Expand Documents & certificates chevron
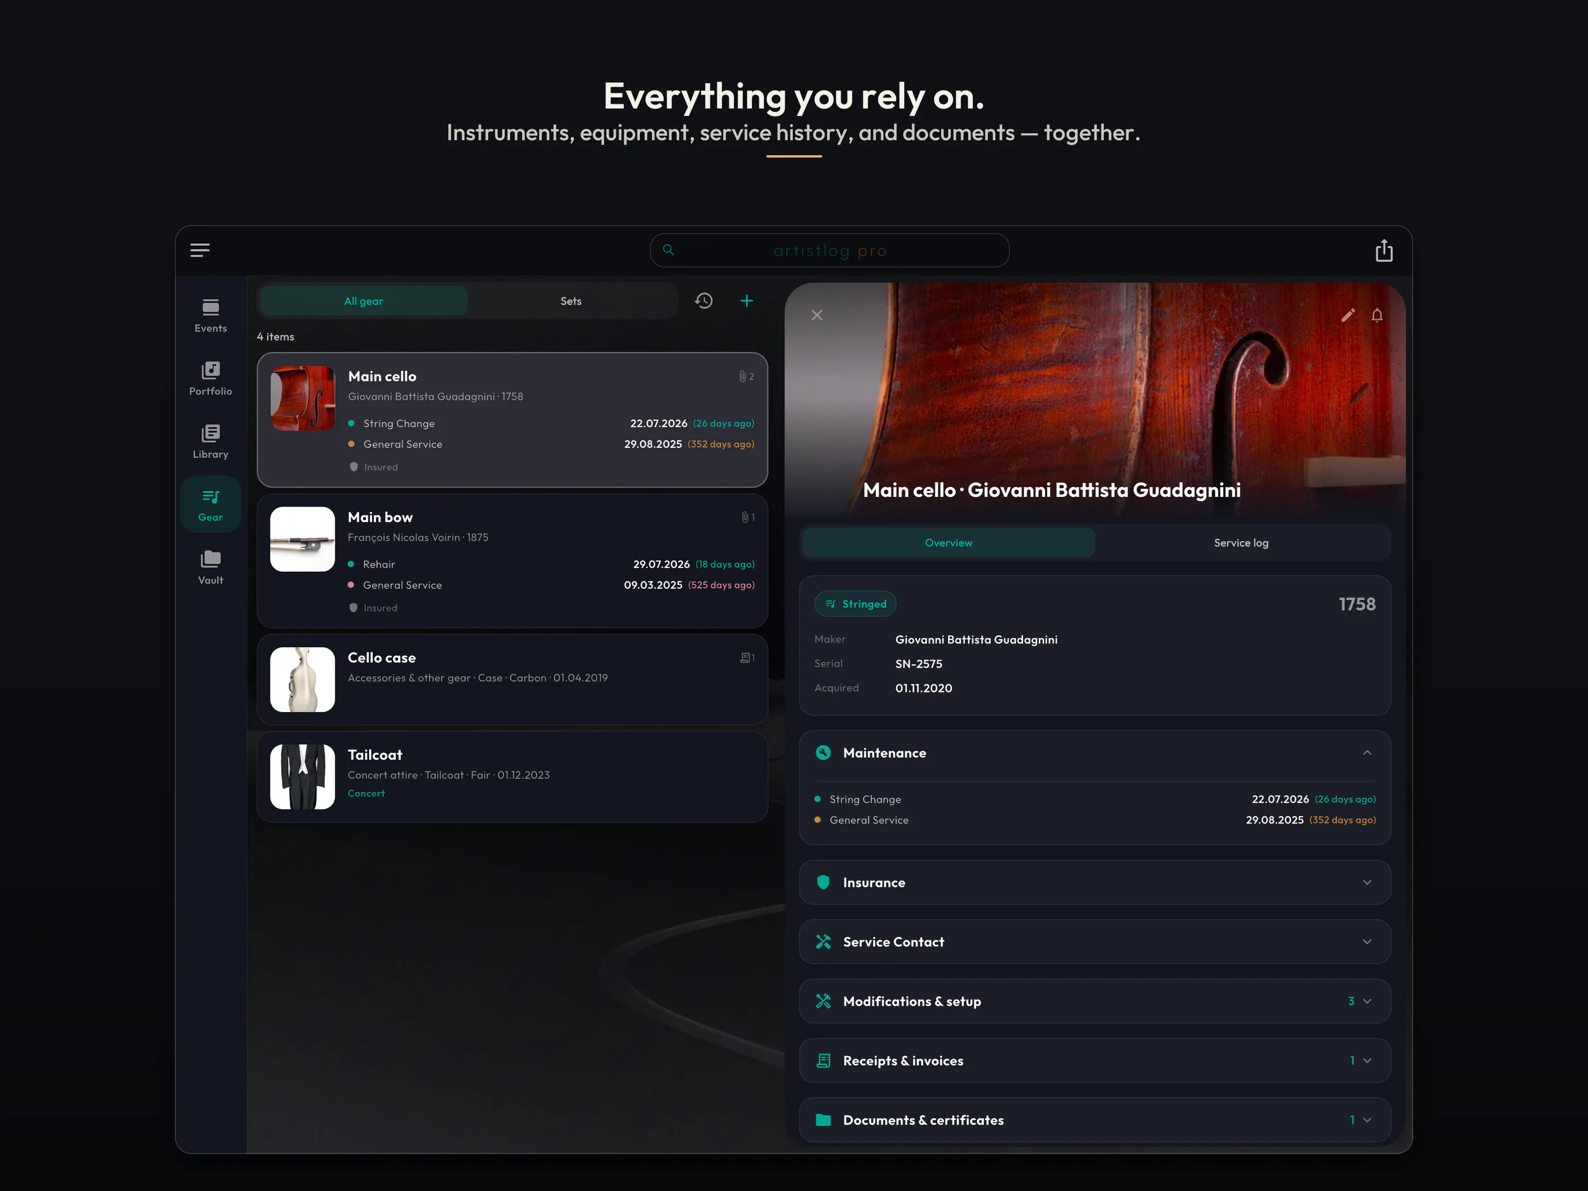The width and height of the screenshot is (1588, 1191). click(1367, 1120)
